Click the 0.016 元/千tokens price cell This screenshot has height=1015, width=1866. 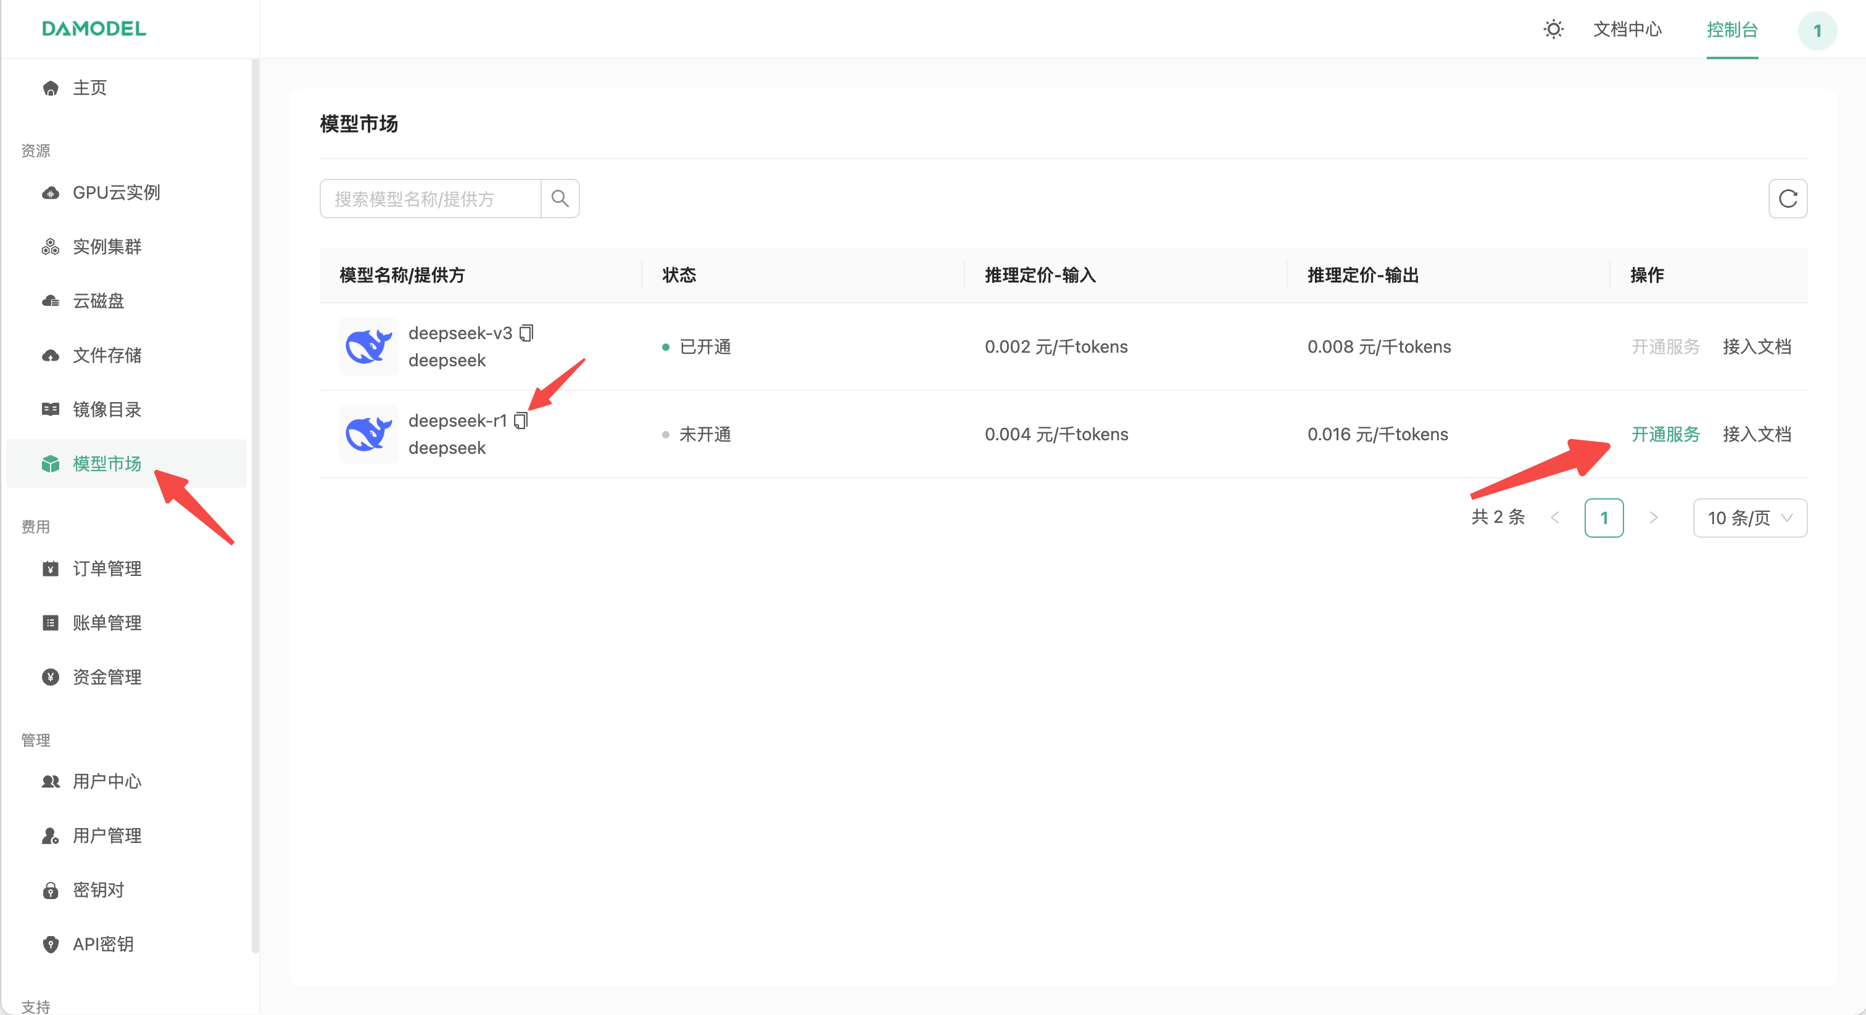(1378, 434)
